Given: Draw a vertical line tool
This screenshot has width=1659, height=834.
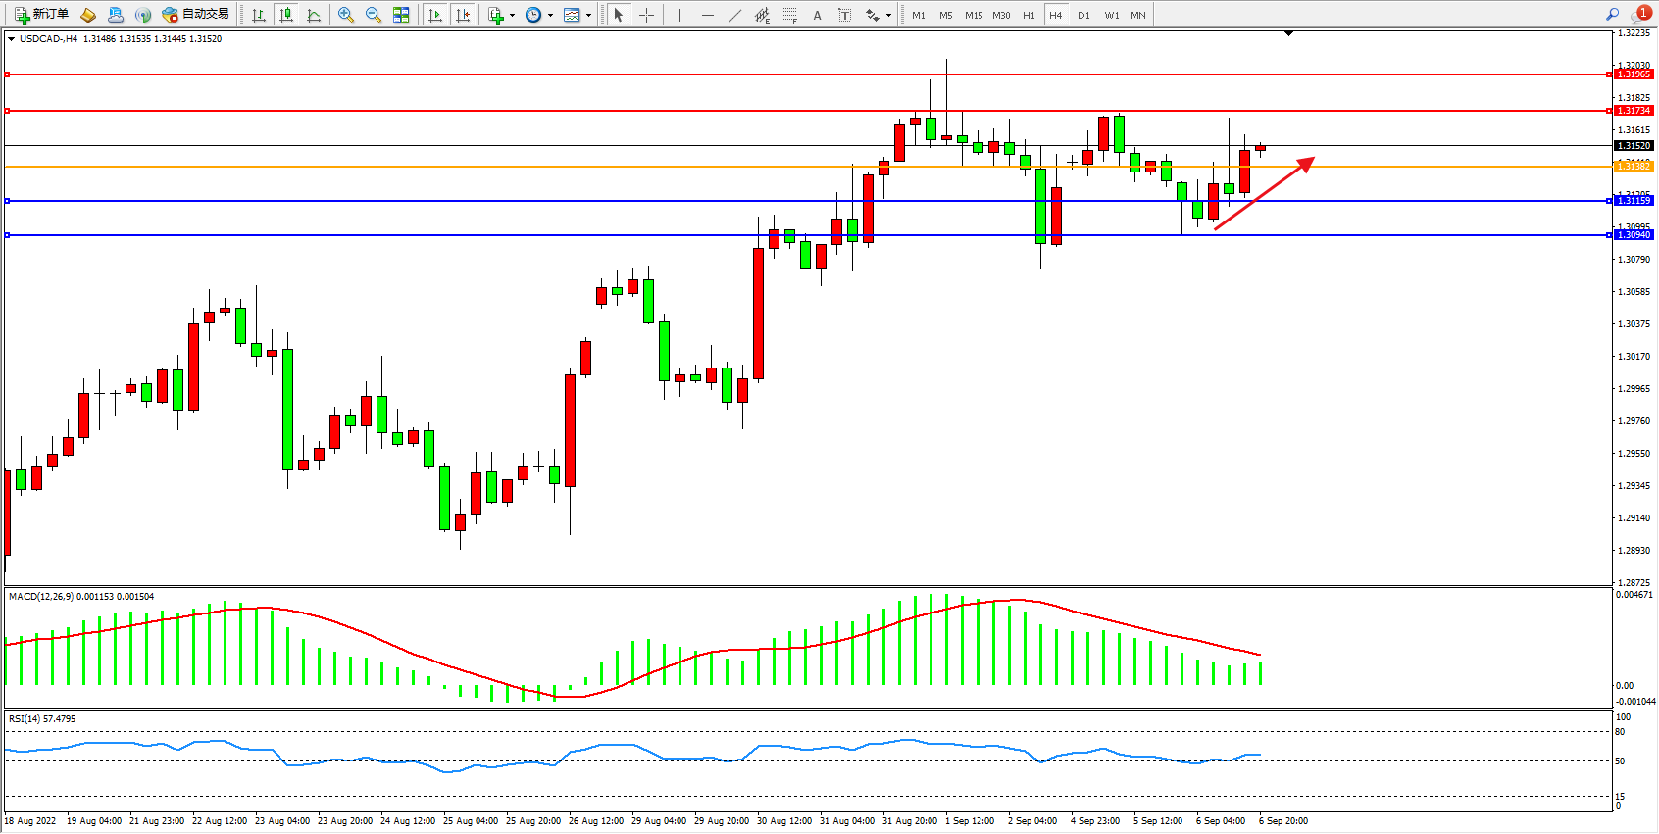Looking at the screenshot, I should [679, 15].
